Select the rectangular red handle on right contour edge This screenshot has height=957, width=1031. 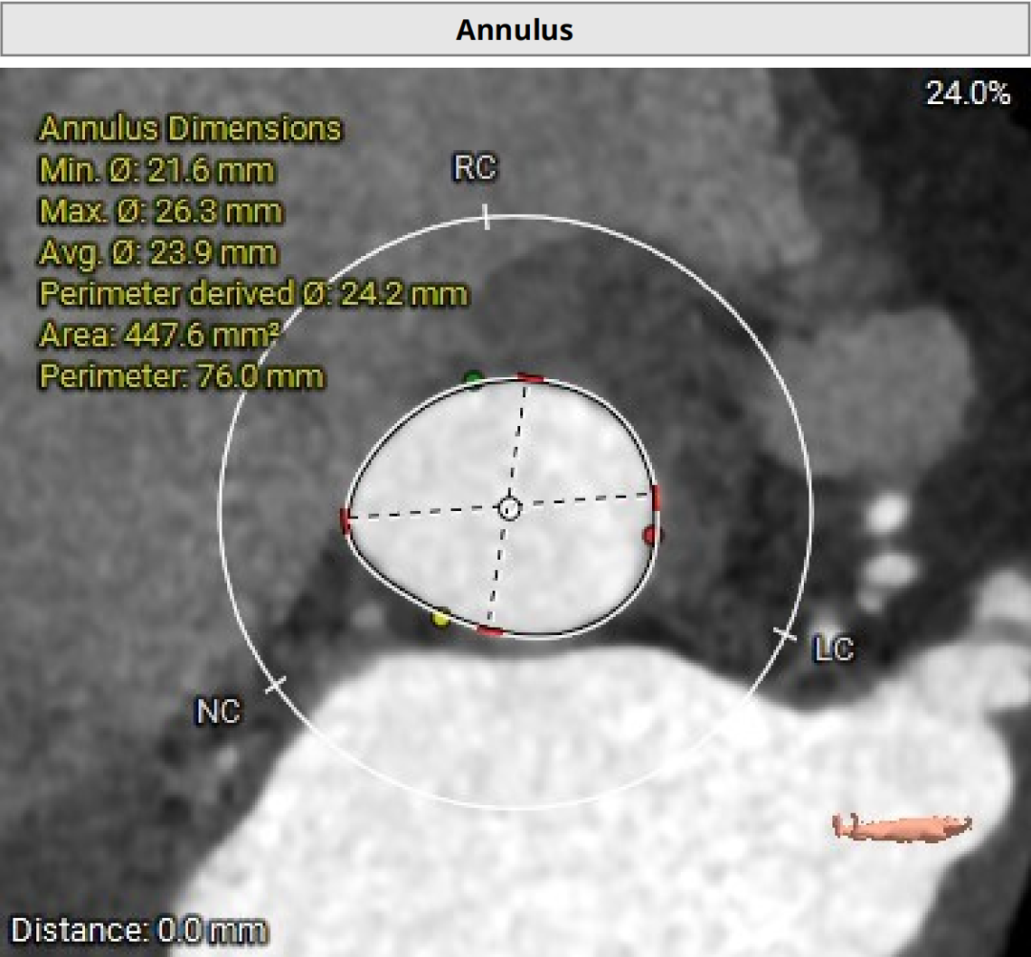(x=656, y=496)
